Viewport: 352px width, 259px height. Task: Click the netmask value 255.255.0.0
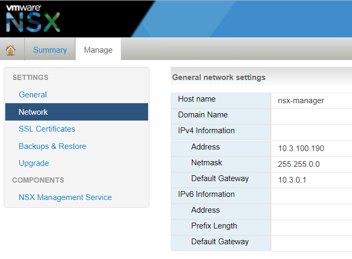[x=299, y=164]
